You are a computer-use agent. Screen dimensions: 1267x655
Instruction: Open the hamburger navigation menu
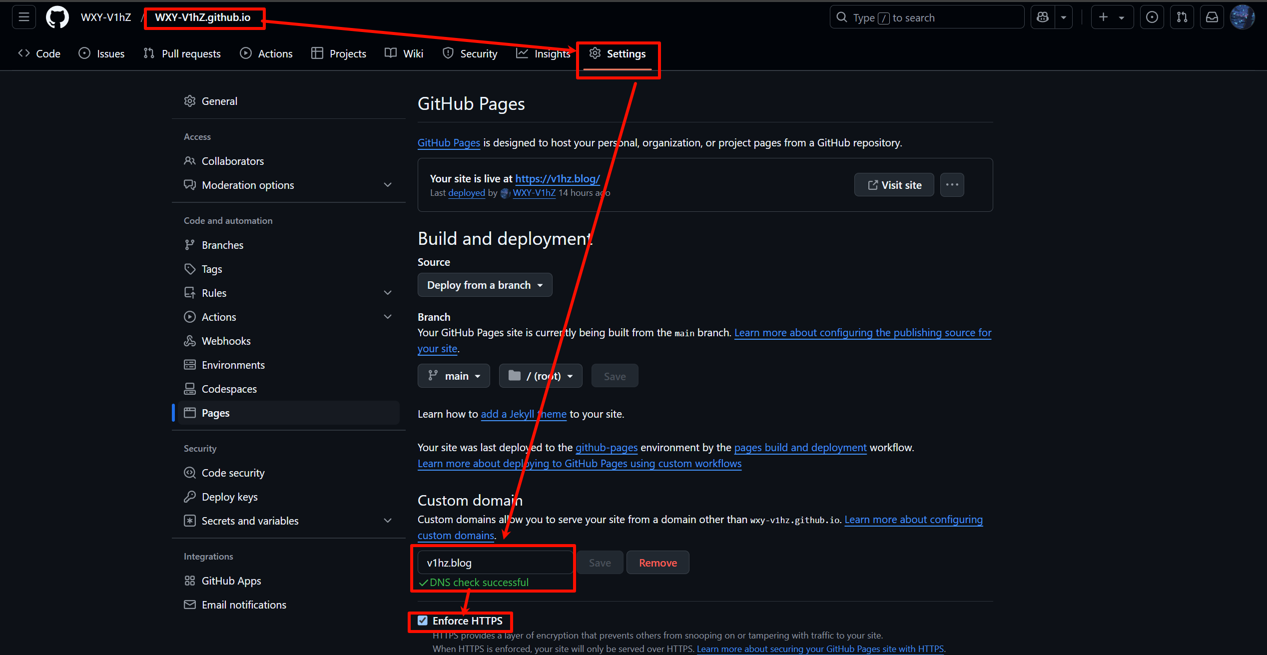coord(24,17)
